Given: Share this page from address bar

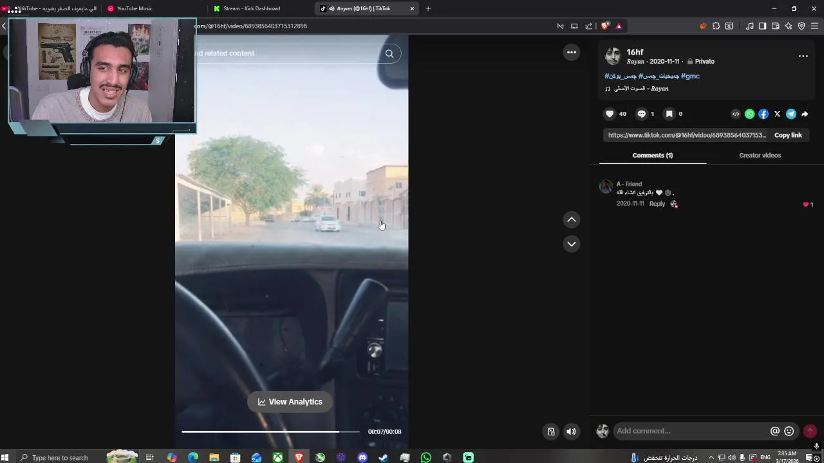Looking at the screenshot, I should (x=588, y=26).
